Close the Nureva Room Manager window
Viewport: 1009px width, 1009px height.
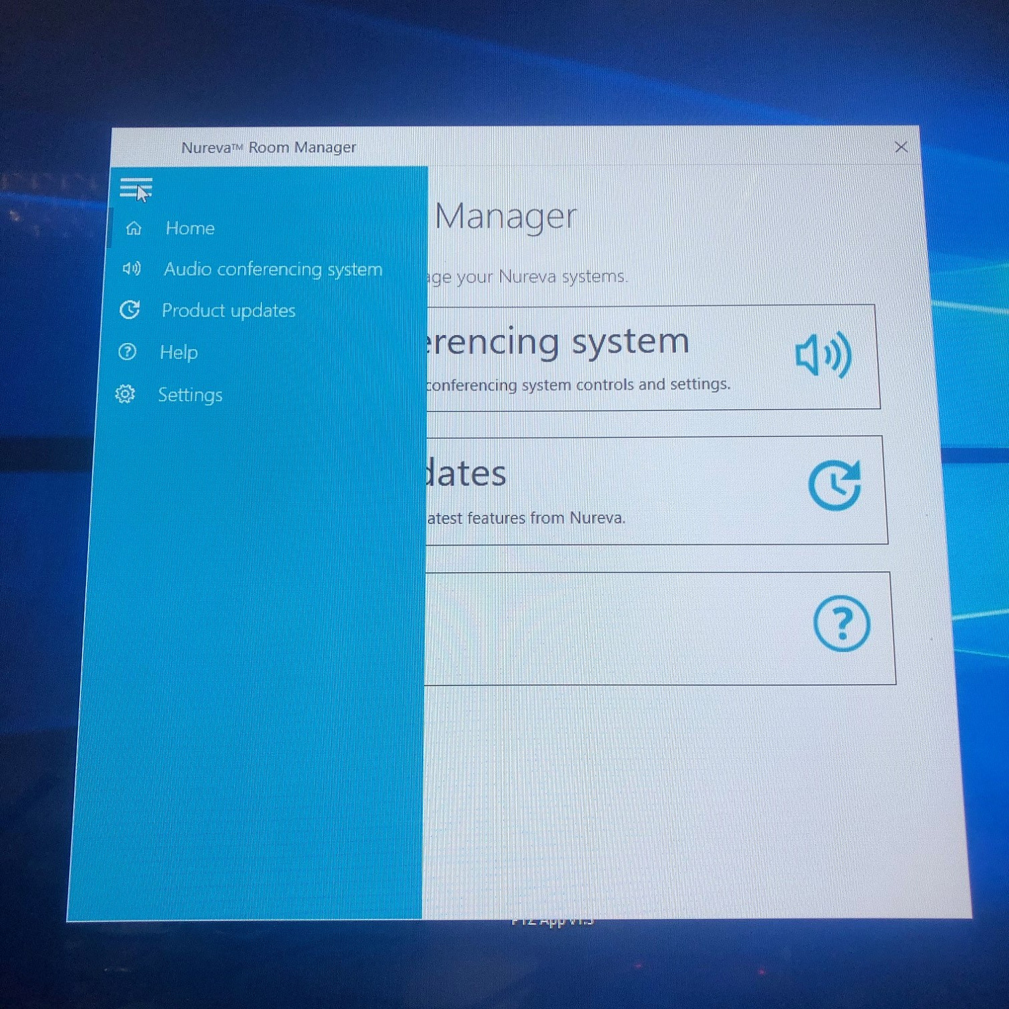click(901, 147)
